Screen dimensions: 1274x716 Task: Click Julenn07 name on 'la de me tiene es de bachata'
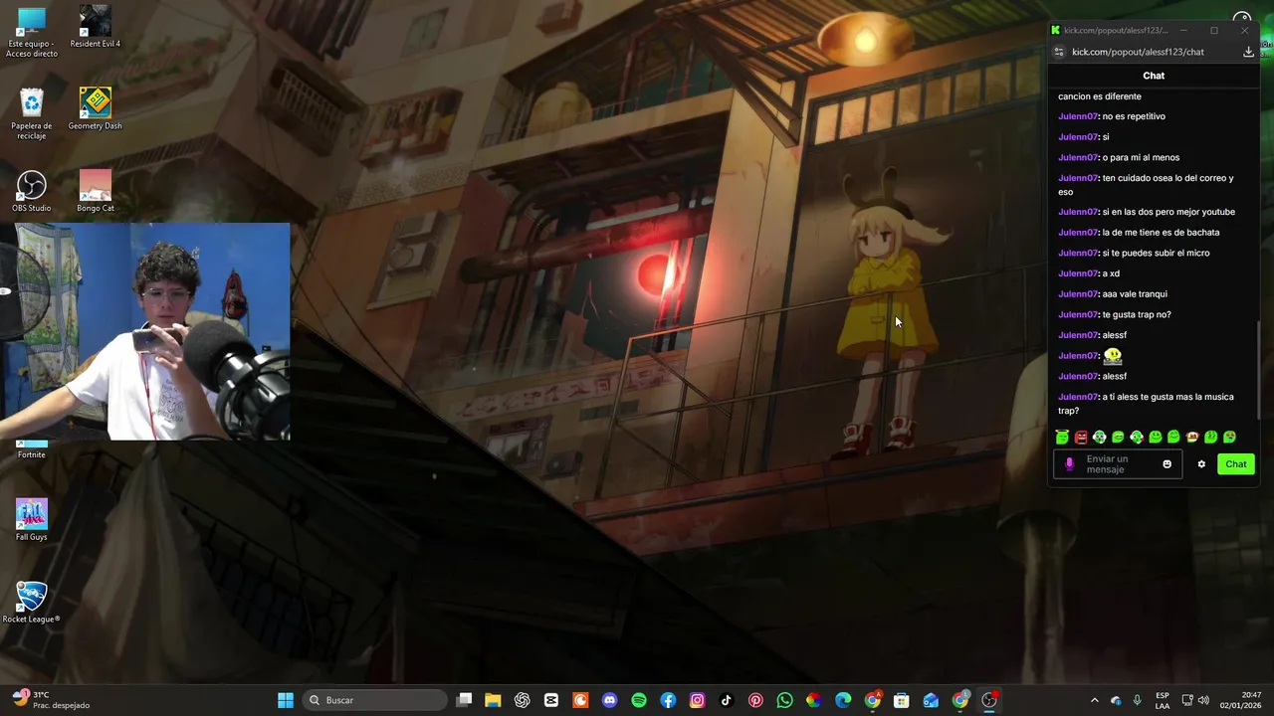(x=1078, y=233)
